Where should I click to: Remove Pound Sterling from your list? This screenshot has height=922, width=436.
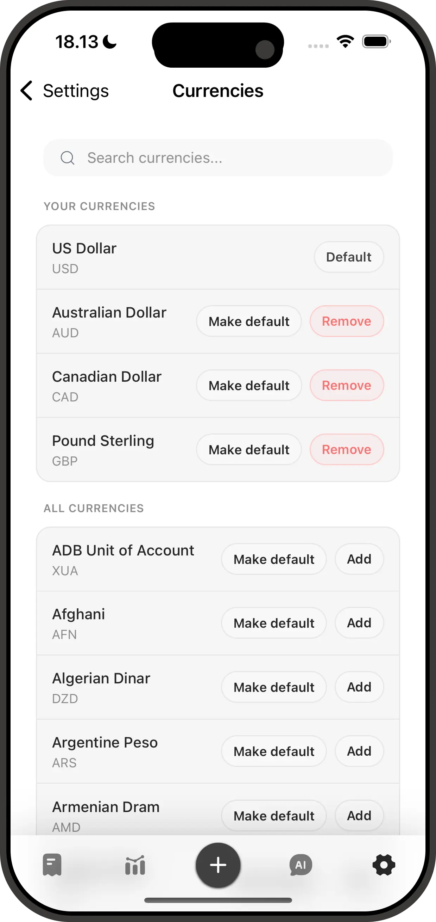point(346,450)
